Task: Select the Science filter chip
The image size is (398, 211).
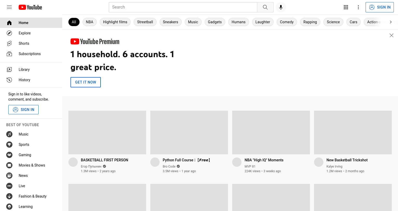Action: click(x=333, y=22)
